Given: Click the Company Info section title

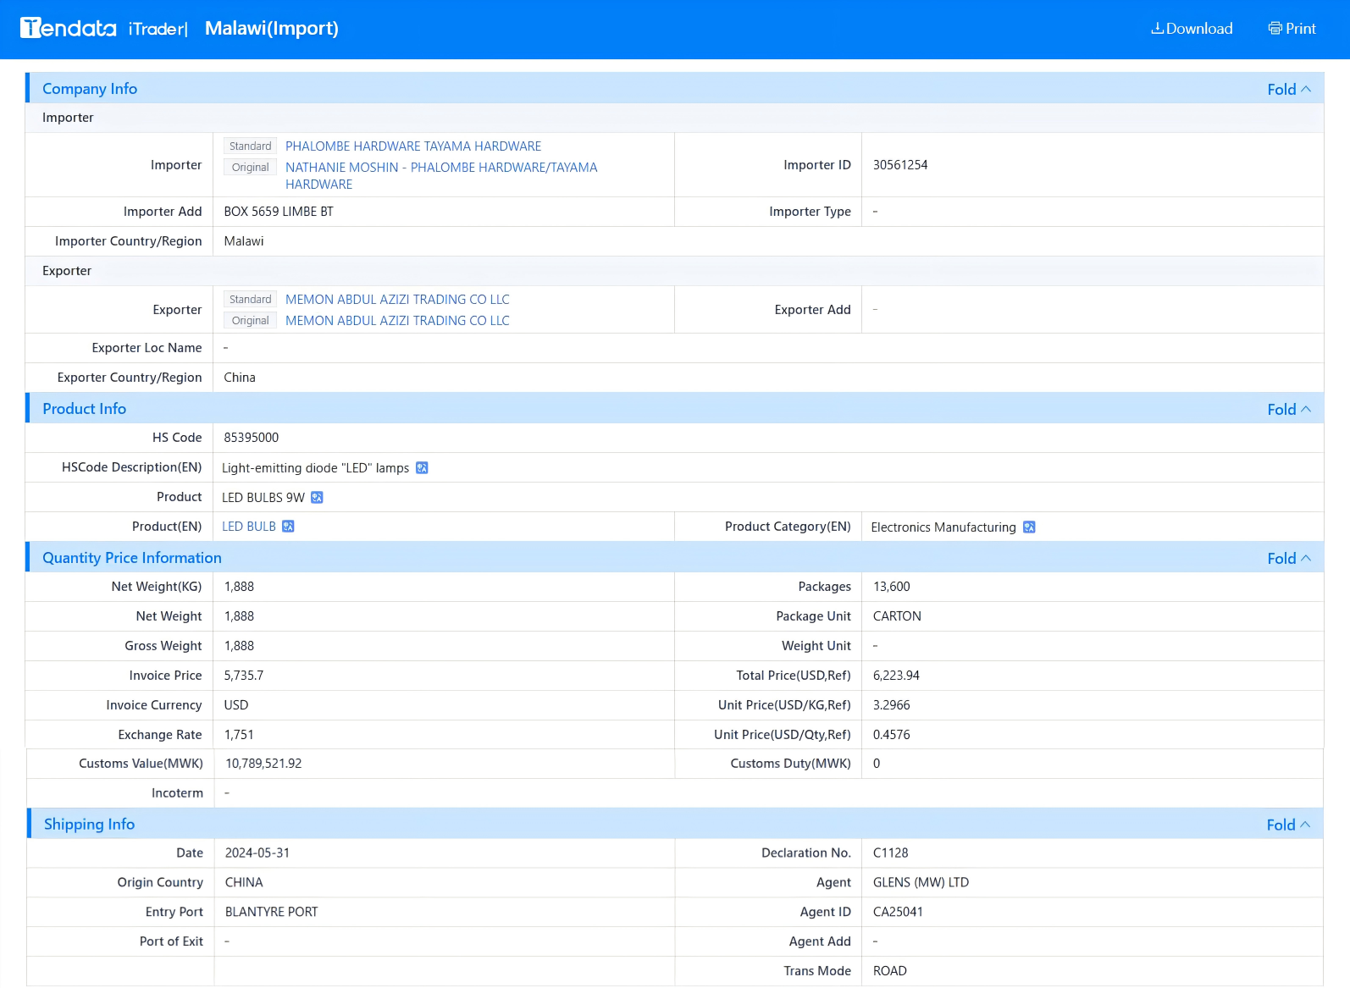Looking at the screenshot, I should pos(90,89).
